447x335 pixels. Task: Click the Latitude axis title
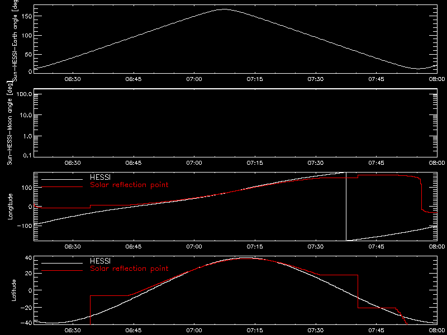(x=12, y=290)
